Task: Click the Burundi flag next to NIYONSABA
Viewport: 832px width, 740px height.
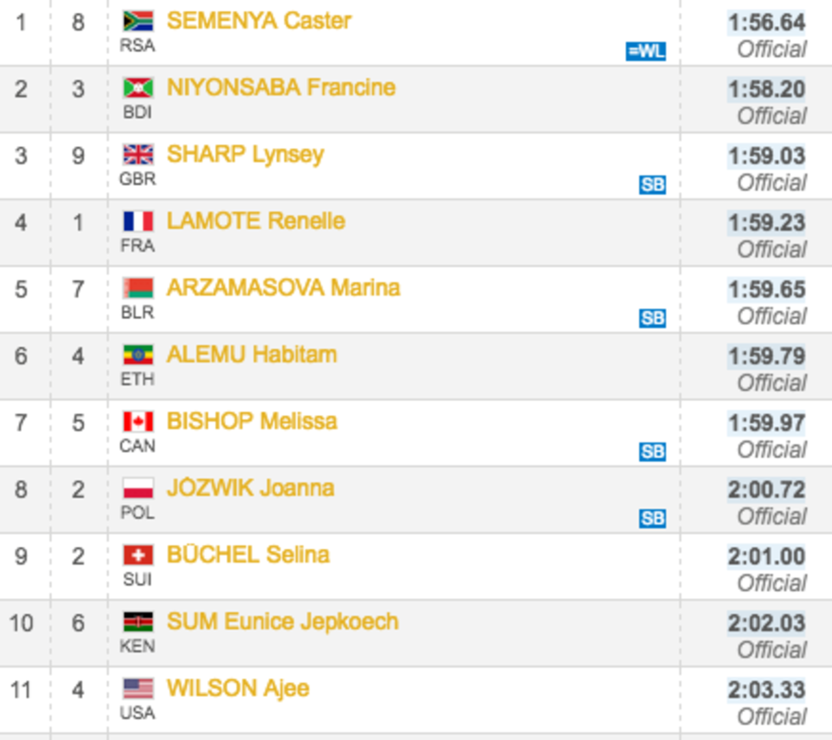Action: click(x=138, y=88)
